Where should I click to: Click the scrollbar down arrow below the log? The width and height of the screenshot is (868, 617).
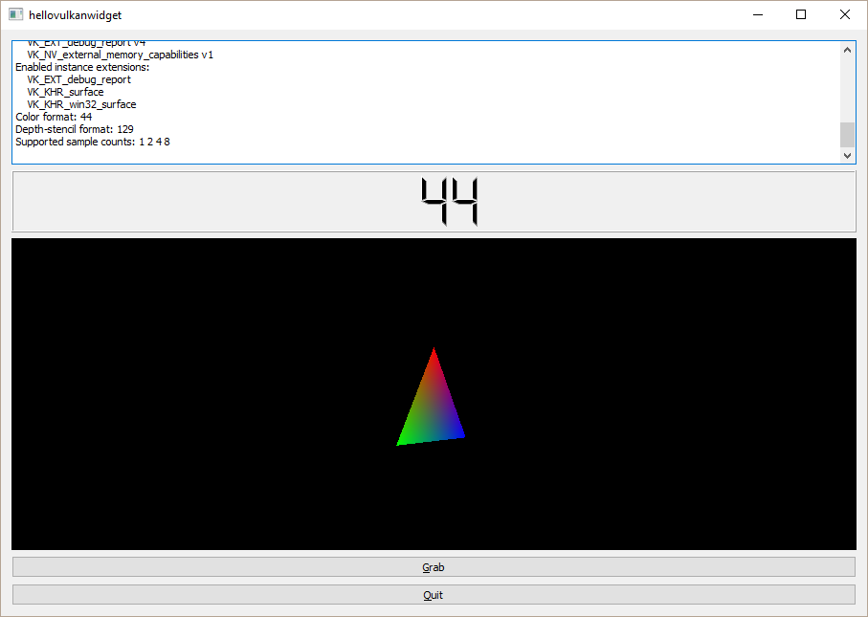pyautogui.click(x=846, y=155)
